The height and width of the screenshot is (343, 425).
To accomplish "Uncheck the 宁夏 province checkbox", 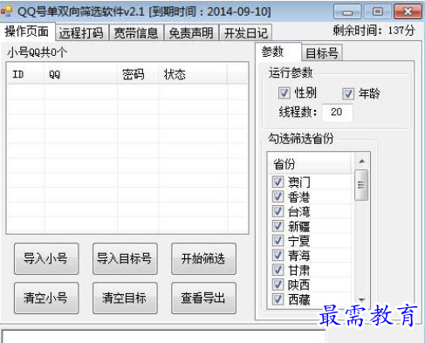I will tap(278, 240).
